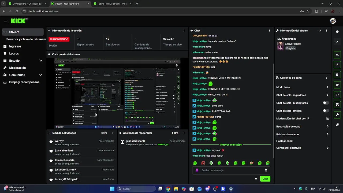Click the Buscar search box on taskbar
The image size is (343, 193).
click(136, 189)
